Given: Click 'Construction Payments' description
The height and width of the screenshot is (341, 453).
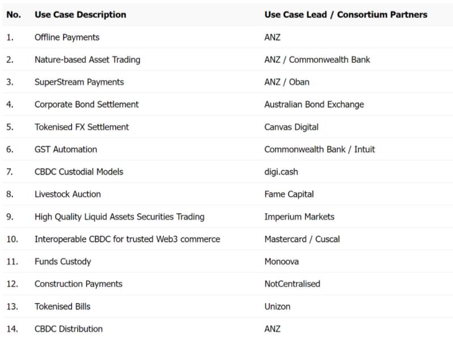Looking at the screenshot, I should [x=79, y=284].
